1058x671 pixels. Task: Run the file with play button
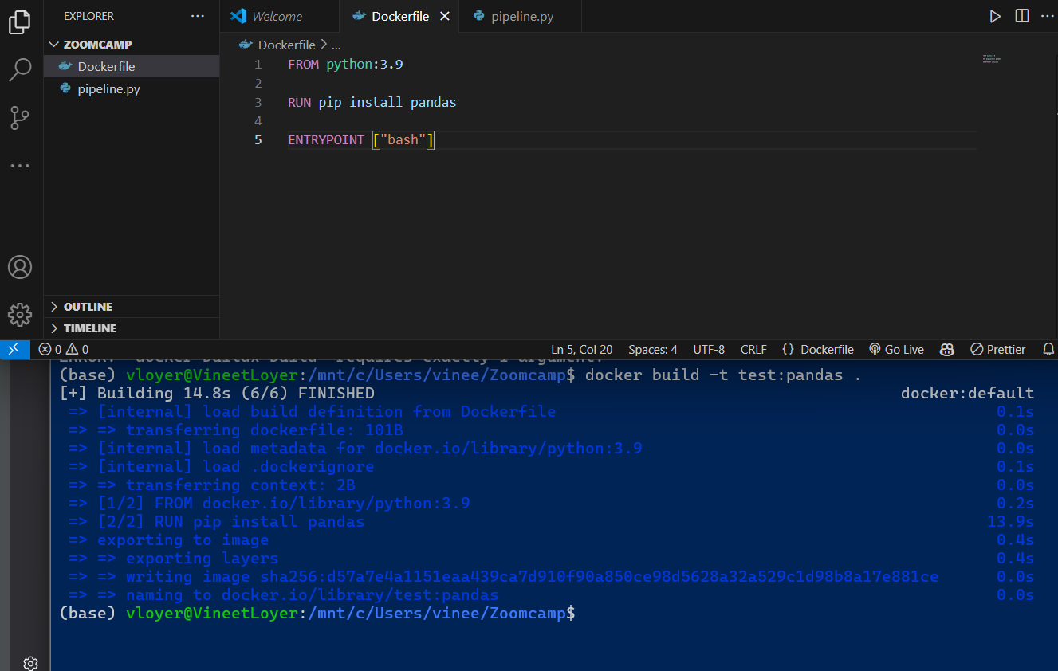(x=995, y=16)
